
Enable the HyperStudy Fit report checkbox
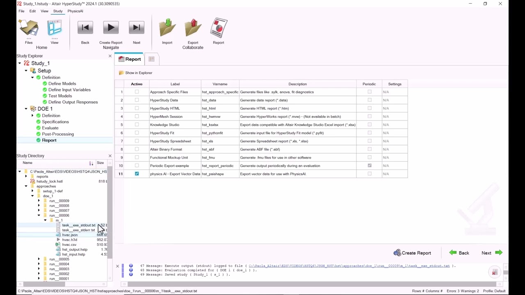[137, 133]
